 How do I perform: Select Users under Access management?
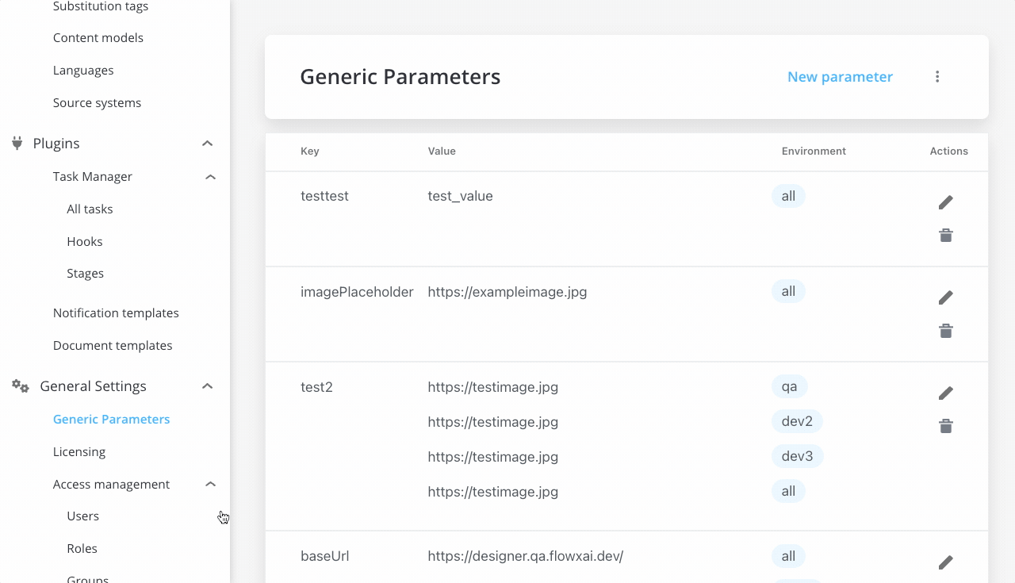coord(83,516)
